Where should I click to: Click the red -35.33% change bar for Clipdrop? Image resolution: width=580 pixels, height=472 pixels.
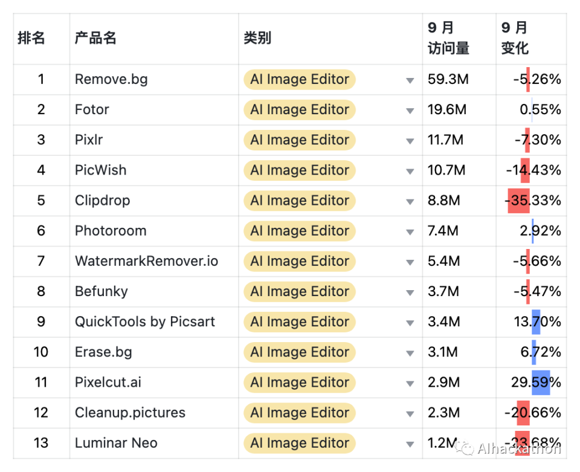point(518,201)
